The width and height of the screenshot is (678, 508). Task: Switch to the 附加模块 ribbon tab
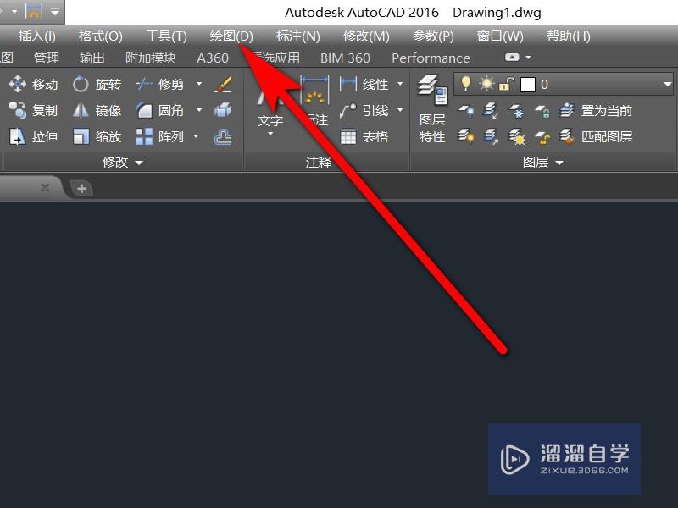point(151,58)
